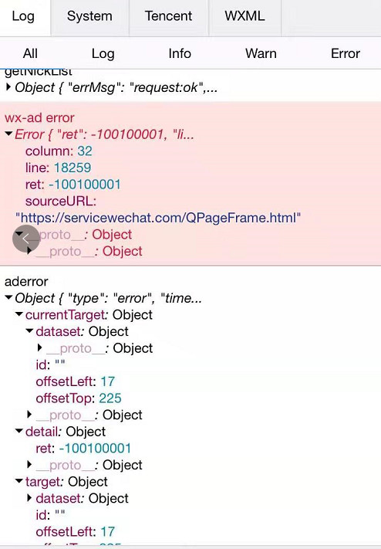Click the servicewechat.com QPageFrame.html URL

158,218
